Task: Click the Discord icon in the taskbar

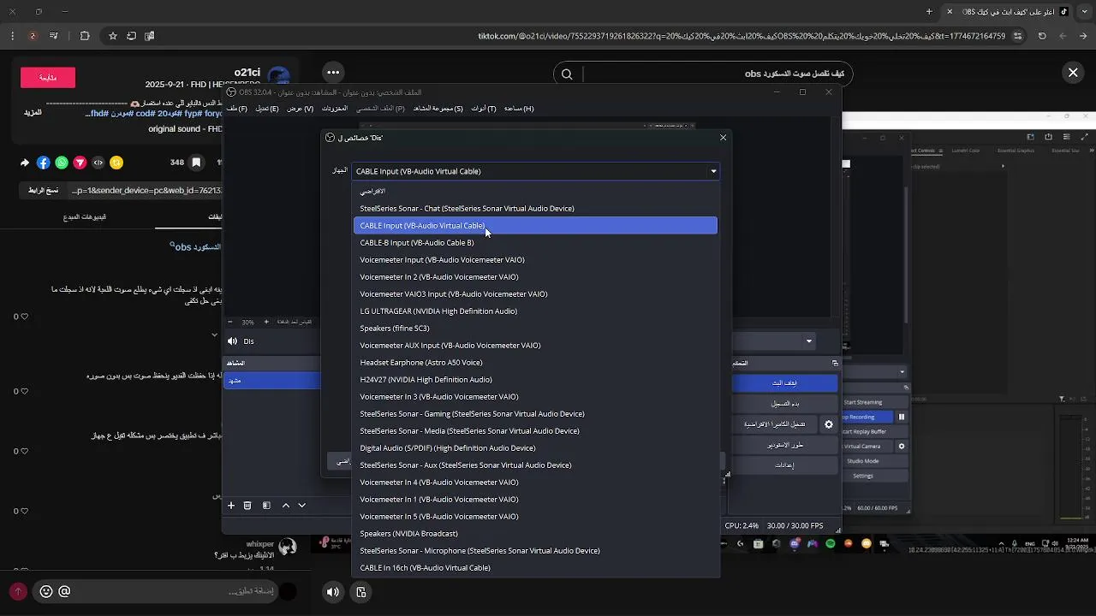Action: [x=795, y=543]
